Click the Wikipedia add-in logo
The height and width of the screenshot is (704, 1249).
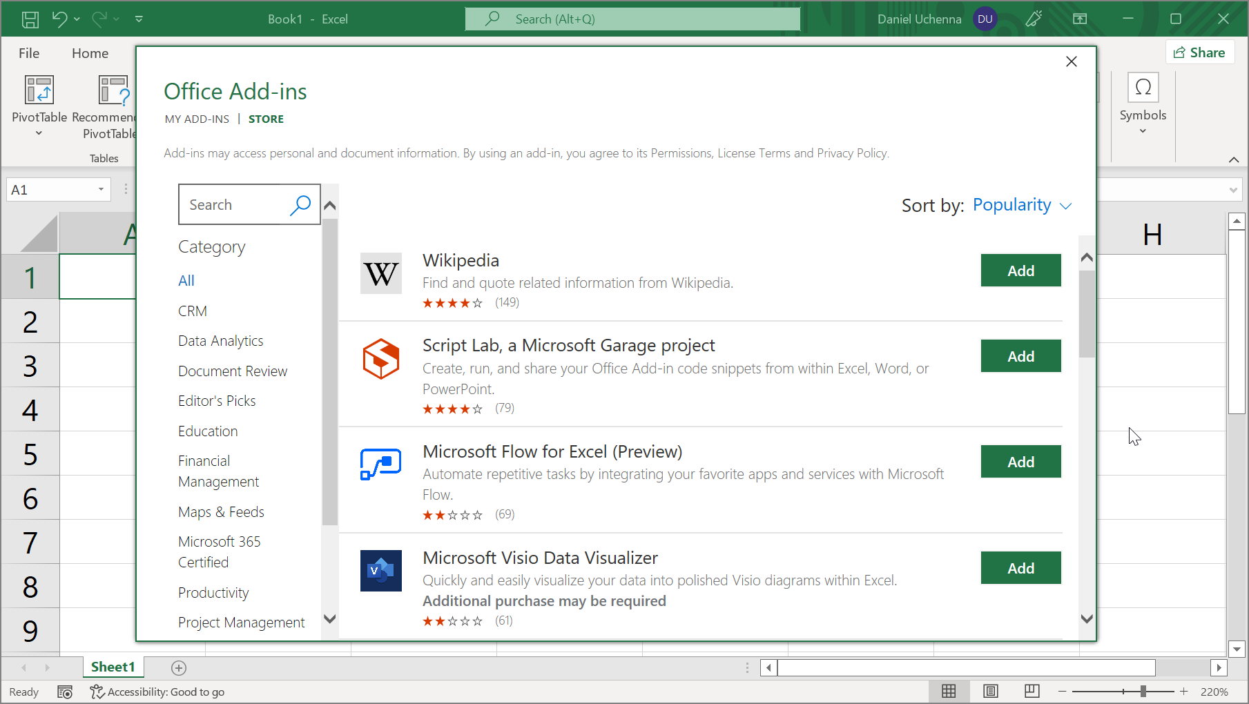(380, 273)
